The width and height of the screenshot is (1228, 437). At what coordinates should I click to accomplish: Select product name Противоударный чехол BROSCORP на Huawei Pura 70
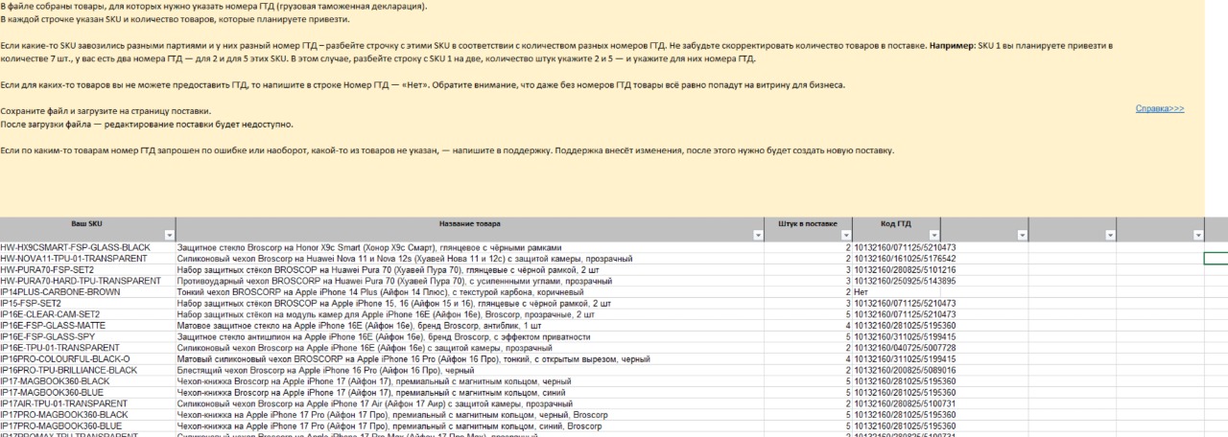coord(469,281)
